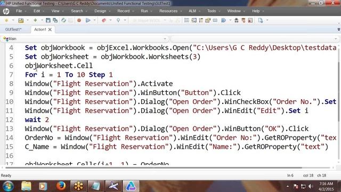The height and width of the screenshot is (192, 341).
Task: Expand the run-from-step arrow dropdown
Action: pos(230,20)
